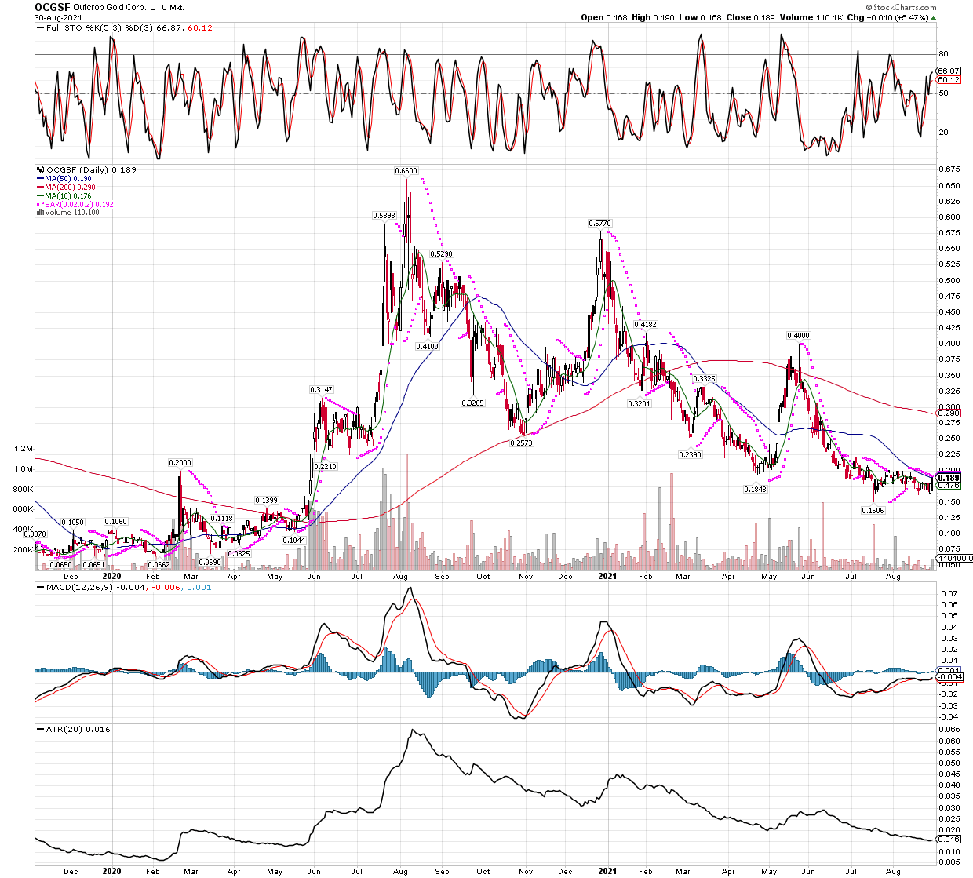
Task: Click the 0.2390 low price label
Action: pyautogui.click(x=690, y=455)
